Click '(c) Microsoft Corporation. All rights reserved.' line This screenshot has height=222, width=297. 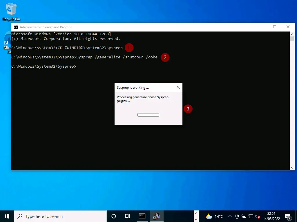point(66,39)
